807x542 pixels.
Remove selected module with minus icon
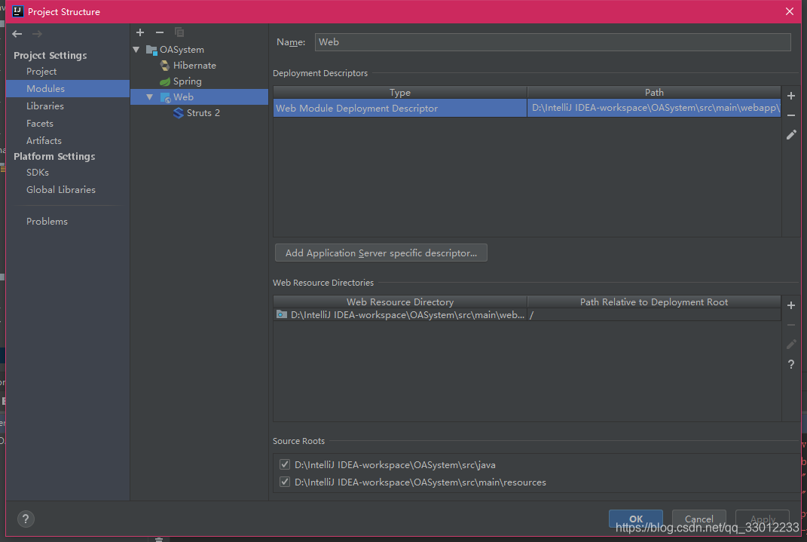[x=160, y=32]
